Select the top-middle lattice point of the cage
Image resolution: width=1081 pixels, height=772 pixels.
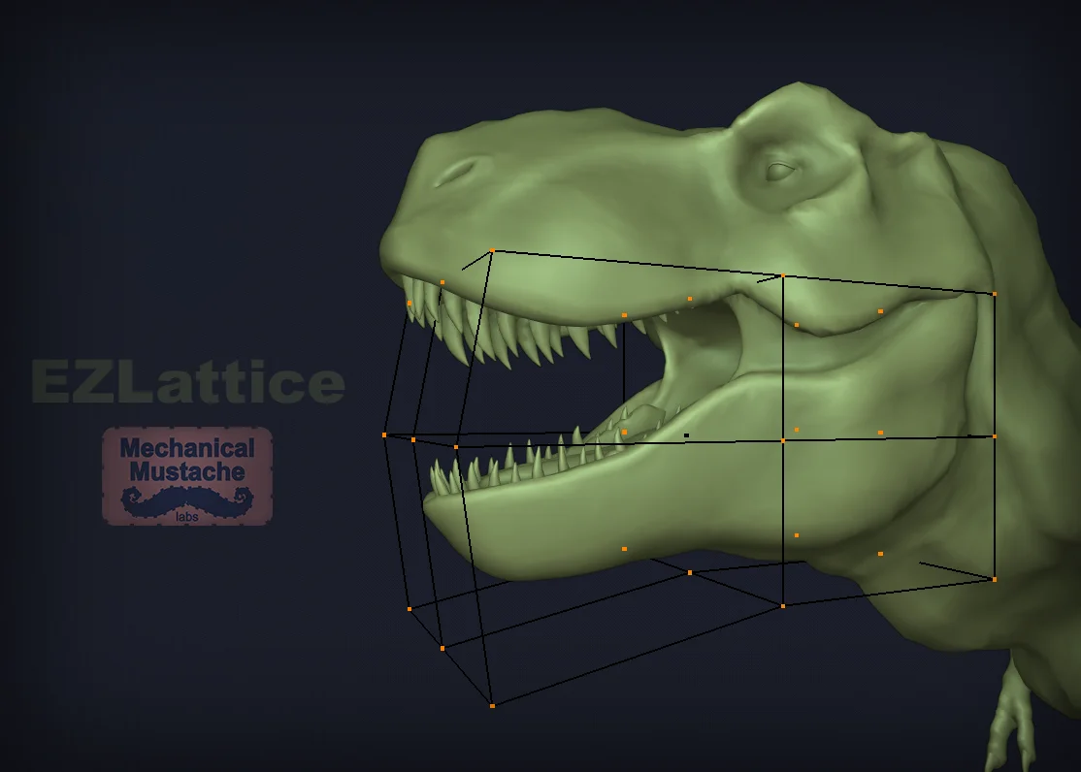coord(783,276)
